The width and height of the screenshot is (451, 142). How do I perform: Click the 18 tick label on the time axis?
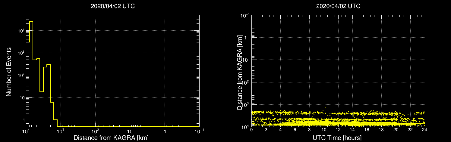(x=381, y=130)
